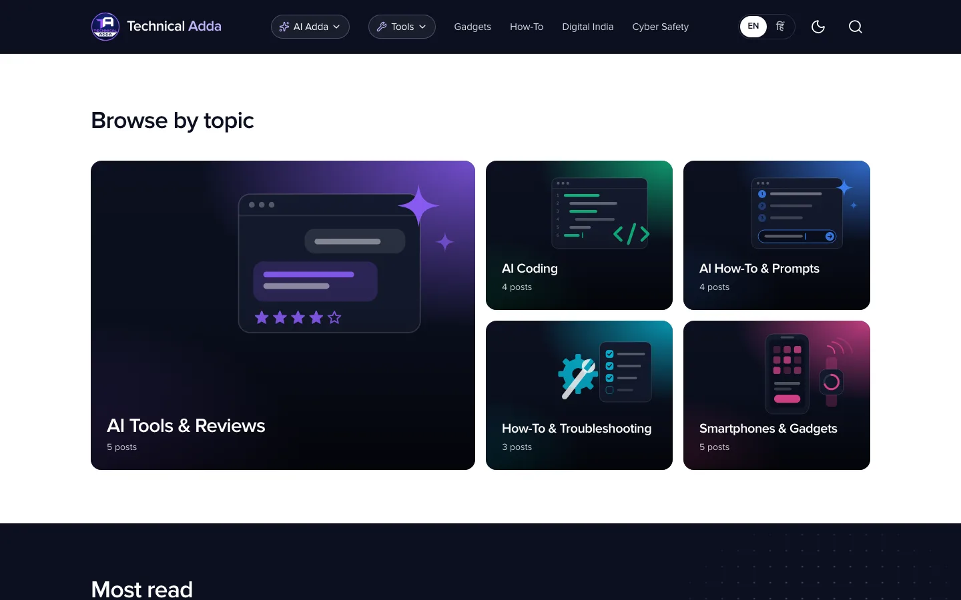Open Cyber Safety in the navbar
961x600 pixels.
click(x=661, y=27)
